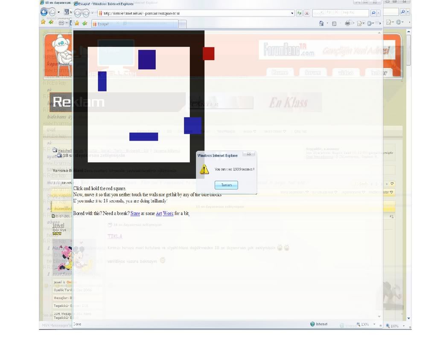Click Add to Favorites in forum window

(x=51, y=22)
